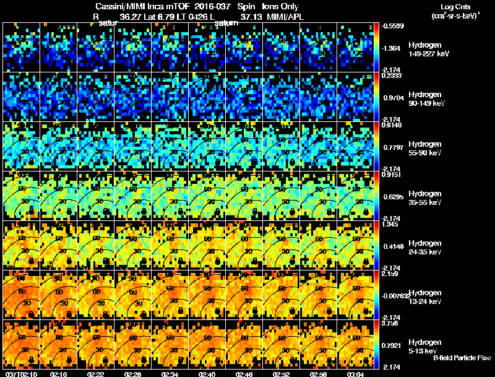This screenshot has height=377, width=495.
Task: Select the Hydrogen 90-149 keV panel at 02:16
Action: (x=58, y=97)
